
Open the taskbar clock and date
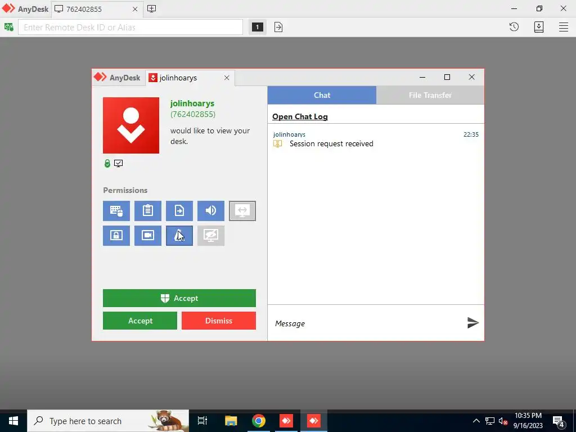coord(528,421)
